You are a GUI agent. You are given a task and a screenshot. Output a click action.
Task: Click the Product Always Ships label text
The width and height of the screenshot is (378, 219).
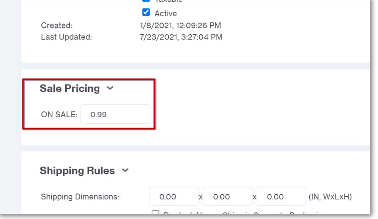pos(245,213)
